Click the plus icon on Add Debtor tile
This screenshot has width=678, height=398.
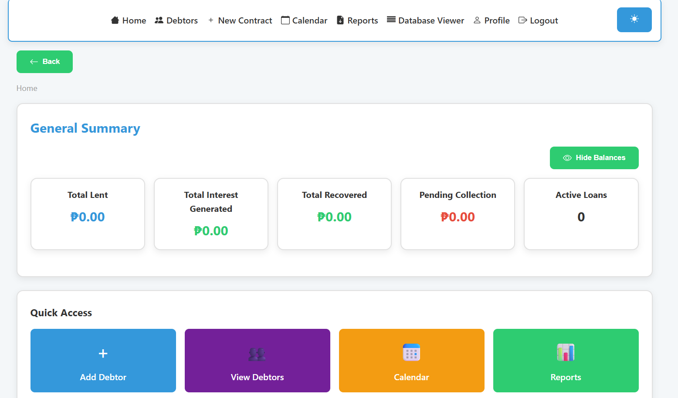pyautogui.click(x=103, y=354)
